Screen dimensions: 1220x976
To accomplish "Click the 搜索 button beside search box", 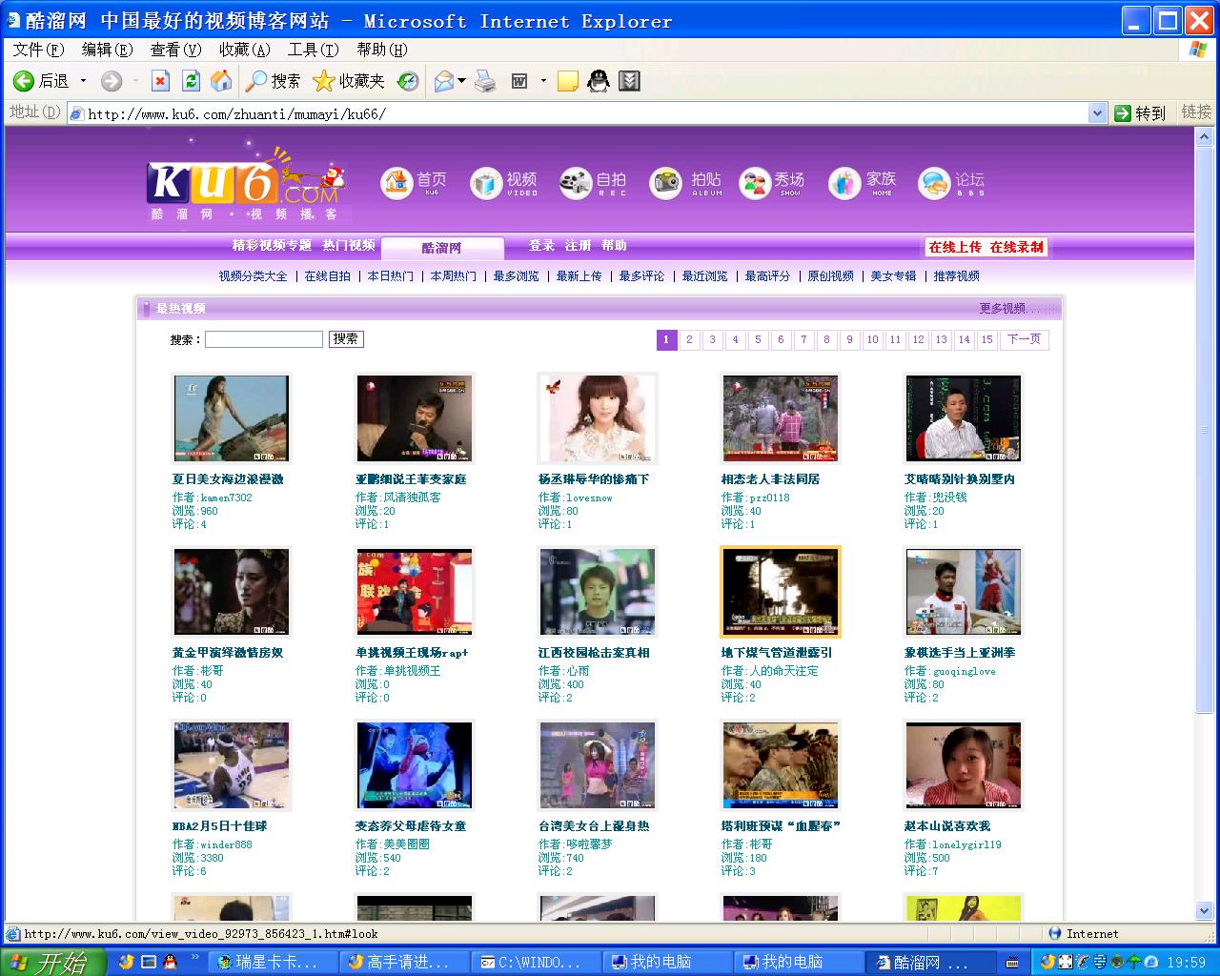I will 346,339.
